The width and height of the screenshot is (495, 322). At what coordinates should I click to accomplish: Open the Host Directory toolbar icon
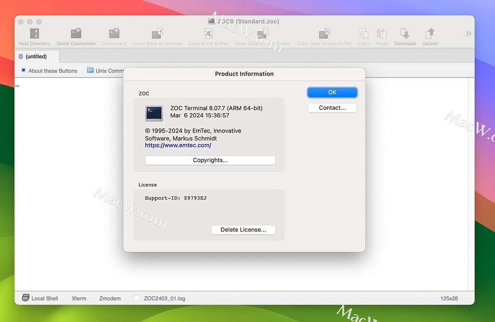(x=34, y=34)
